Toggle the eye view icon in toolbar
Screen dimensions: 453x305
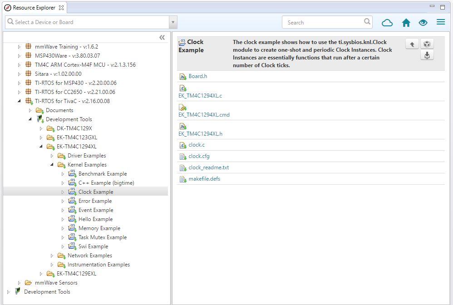click(x=423, y=23)
